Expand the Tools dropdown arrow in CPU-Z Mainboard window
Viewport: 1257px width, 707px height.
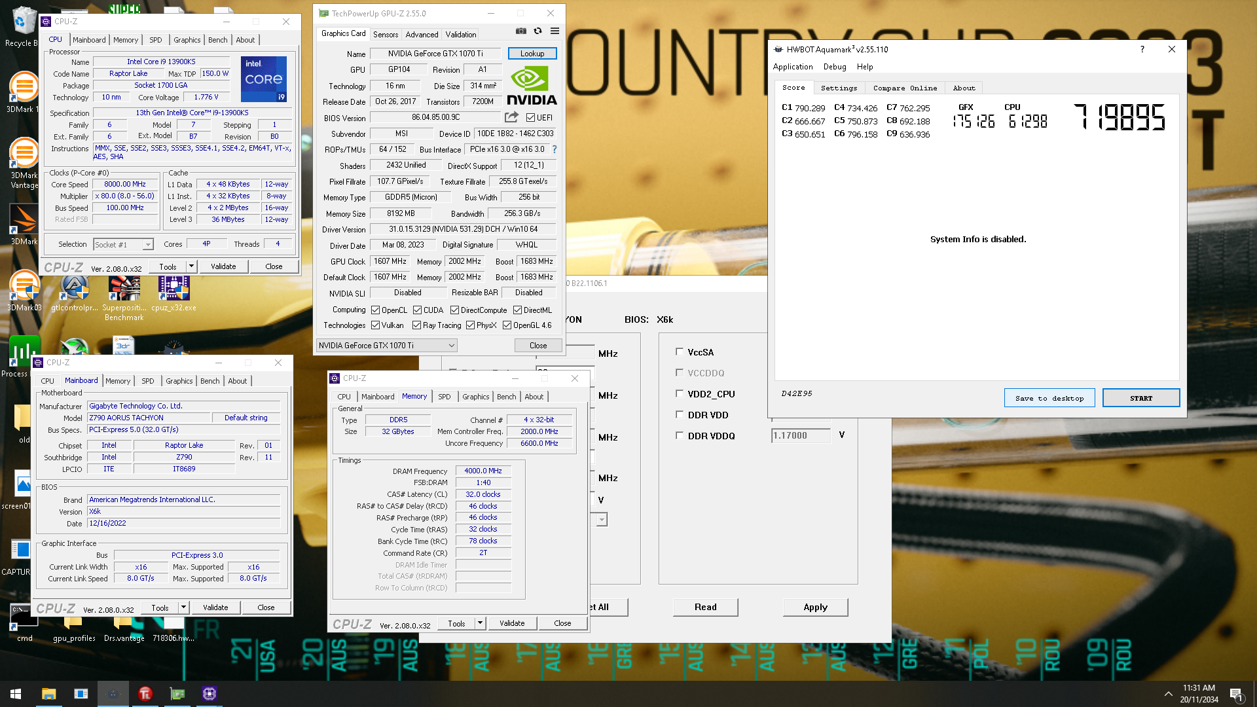click(x=183, y=607)
